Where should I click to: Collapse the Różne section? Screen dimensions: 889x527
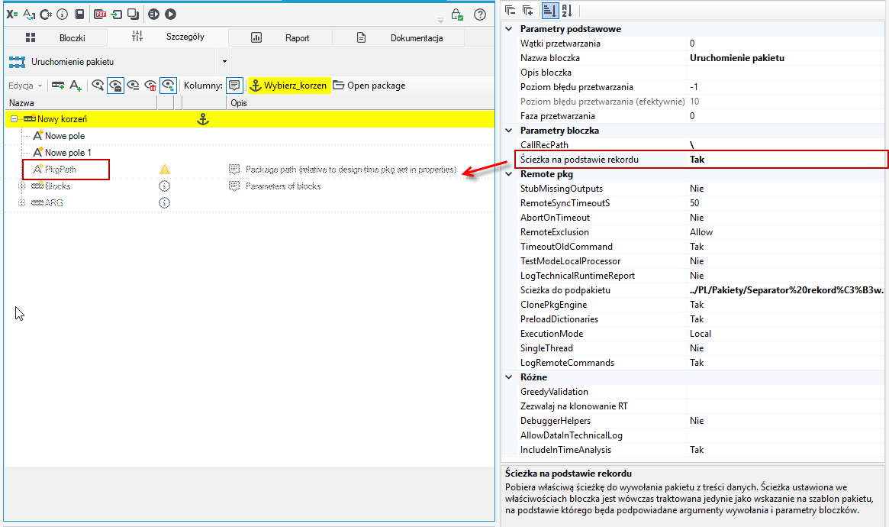click(509, 377)
